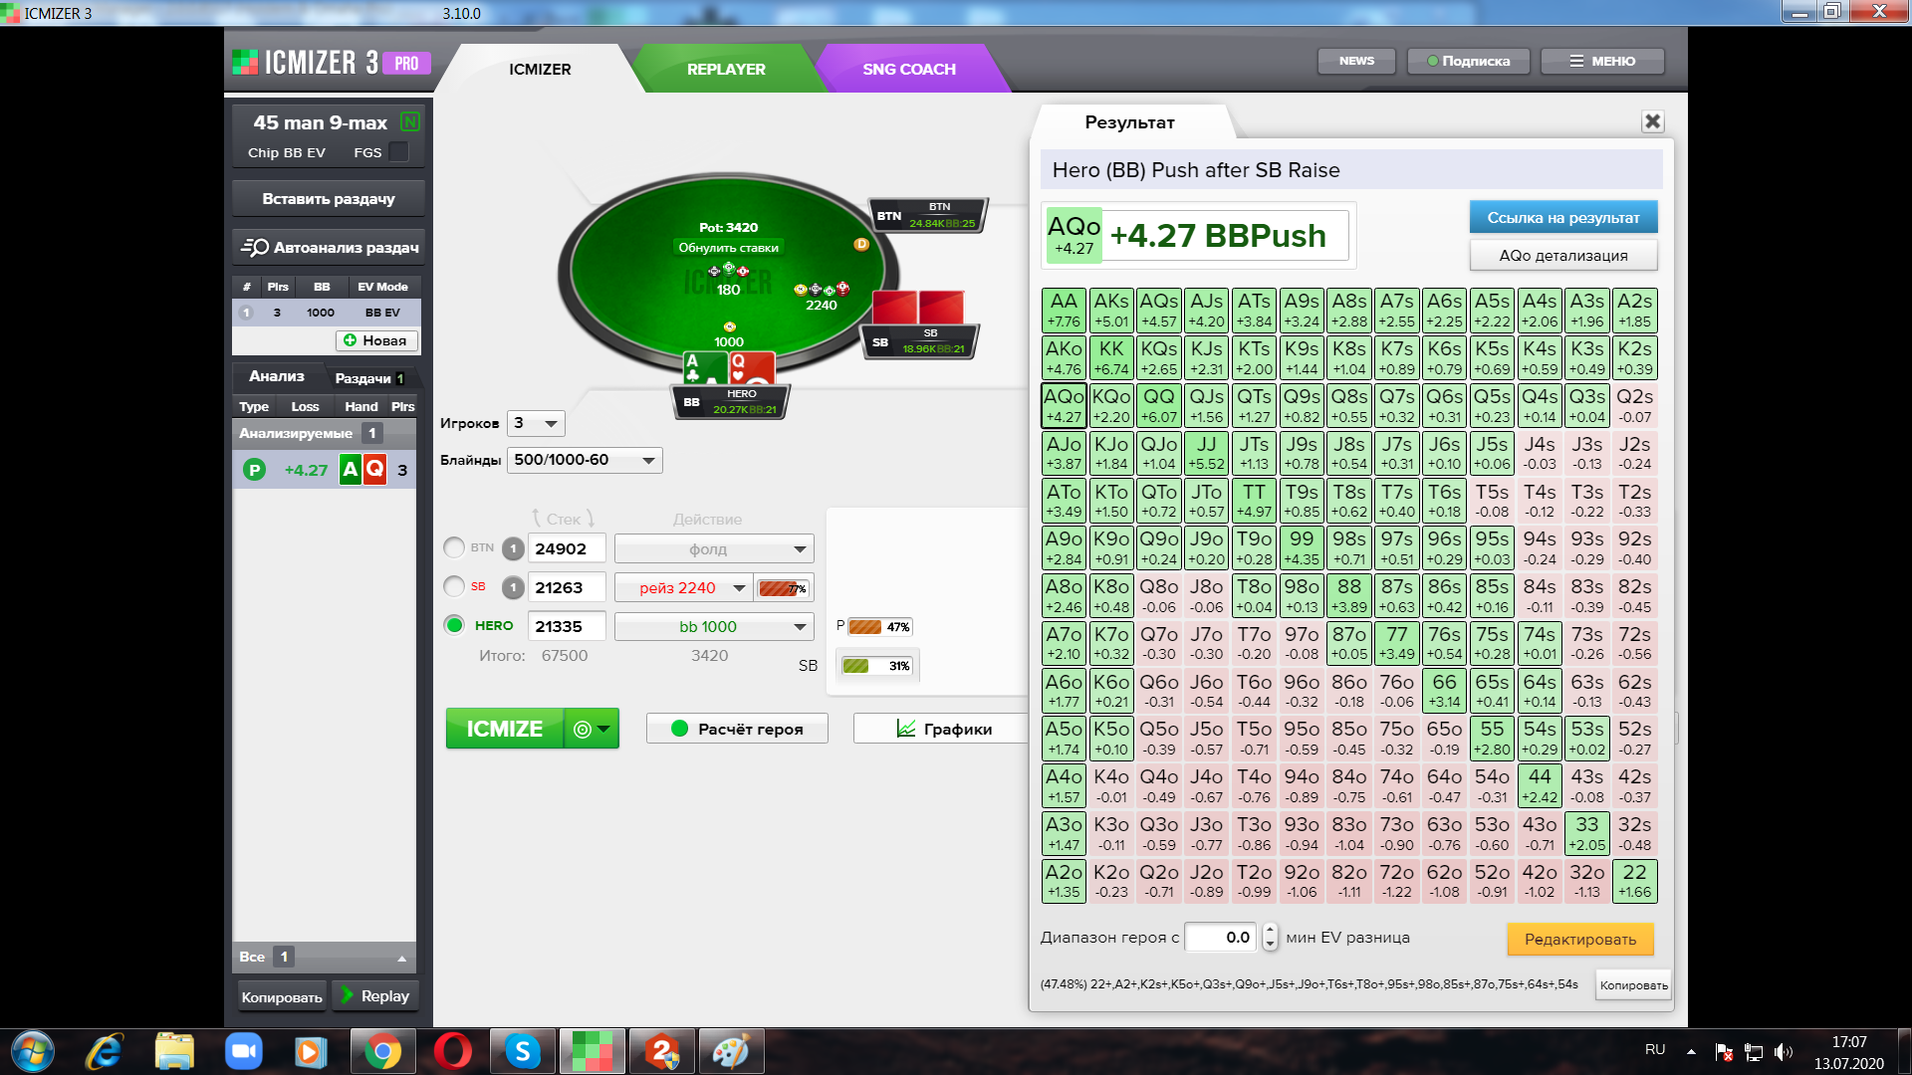Open the Игроков players dropdown
Image resolution: width=1912 pixels, height=1075 pixels.
click(x=536, y=423)
